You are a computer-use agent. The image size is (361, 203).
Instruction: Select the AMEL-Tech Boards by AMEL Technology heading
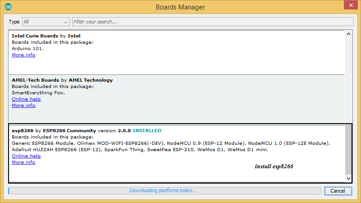point(62,80)
